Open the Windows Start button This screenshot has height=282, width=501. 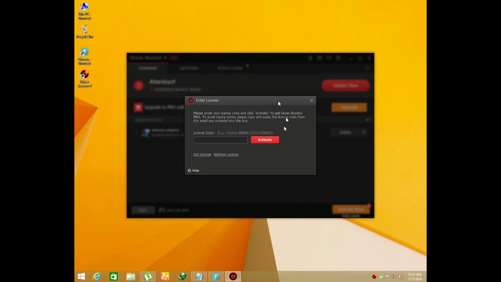pyautogui.click(x=81, y=277)
